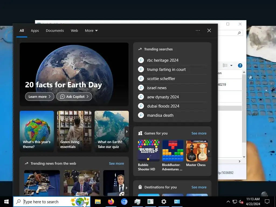Close the search panel with X
This screenshot has width=276, height=207.
[x=209, y=30]
